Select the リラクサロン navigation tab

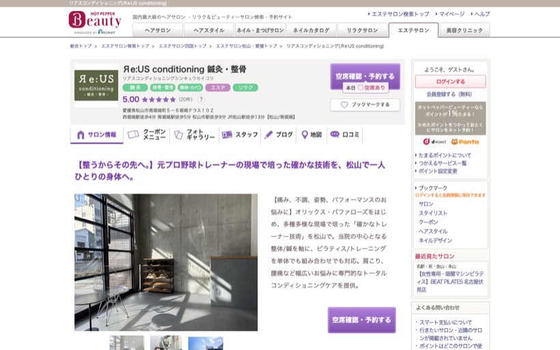(x=362, y=30)
